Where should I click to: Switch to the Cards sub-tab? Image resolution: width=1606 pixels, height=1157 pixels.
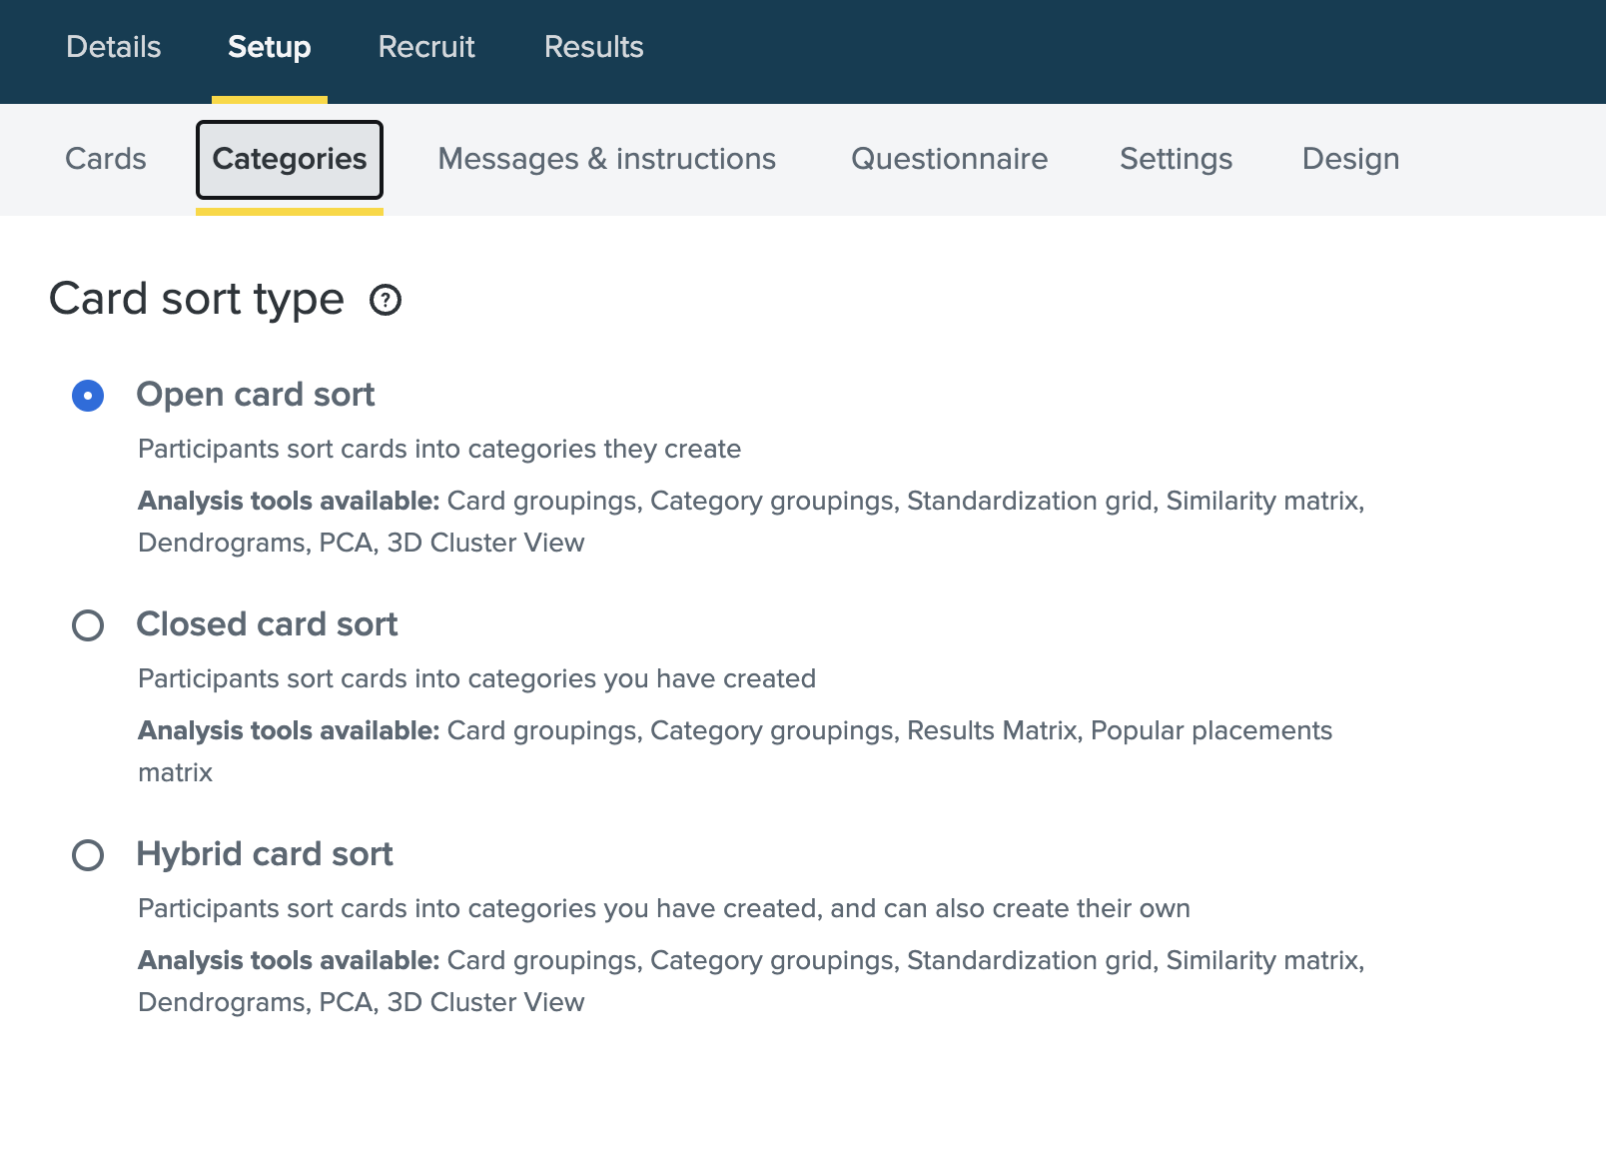[106, 159]
